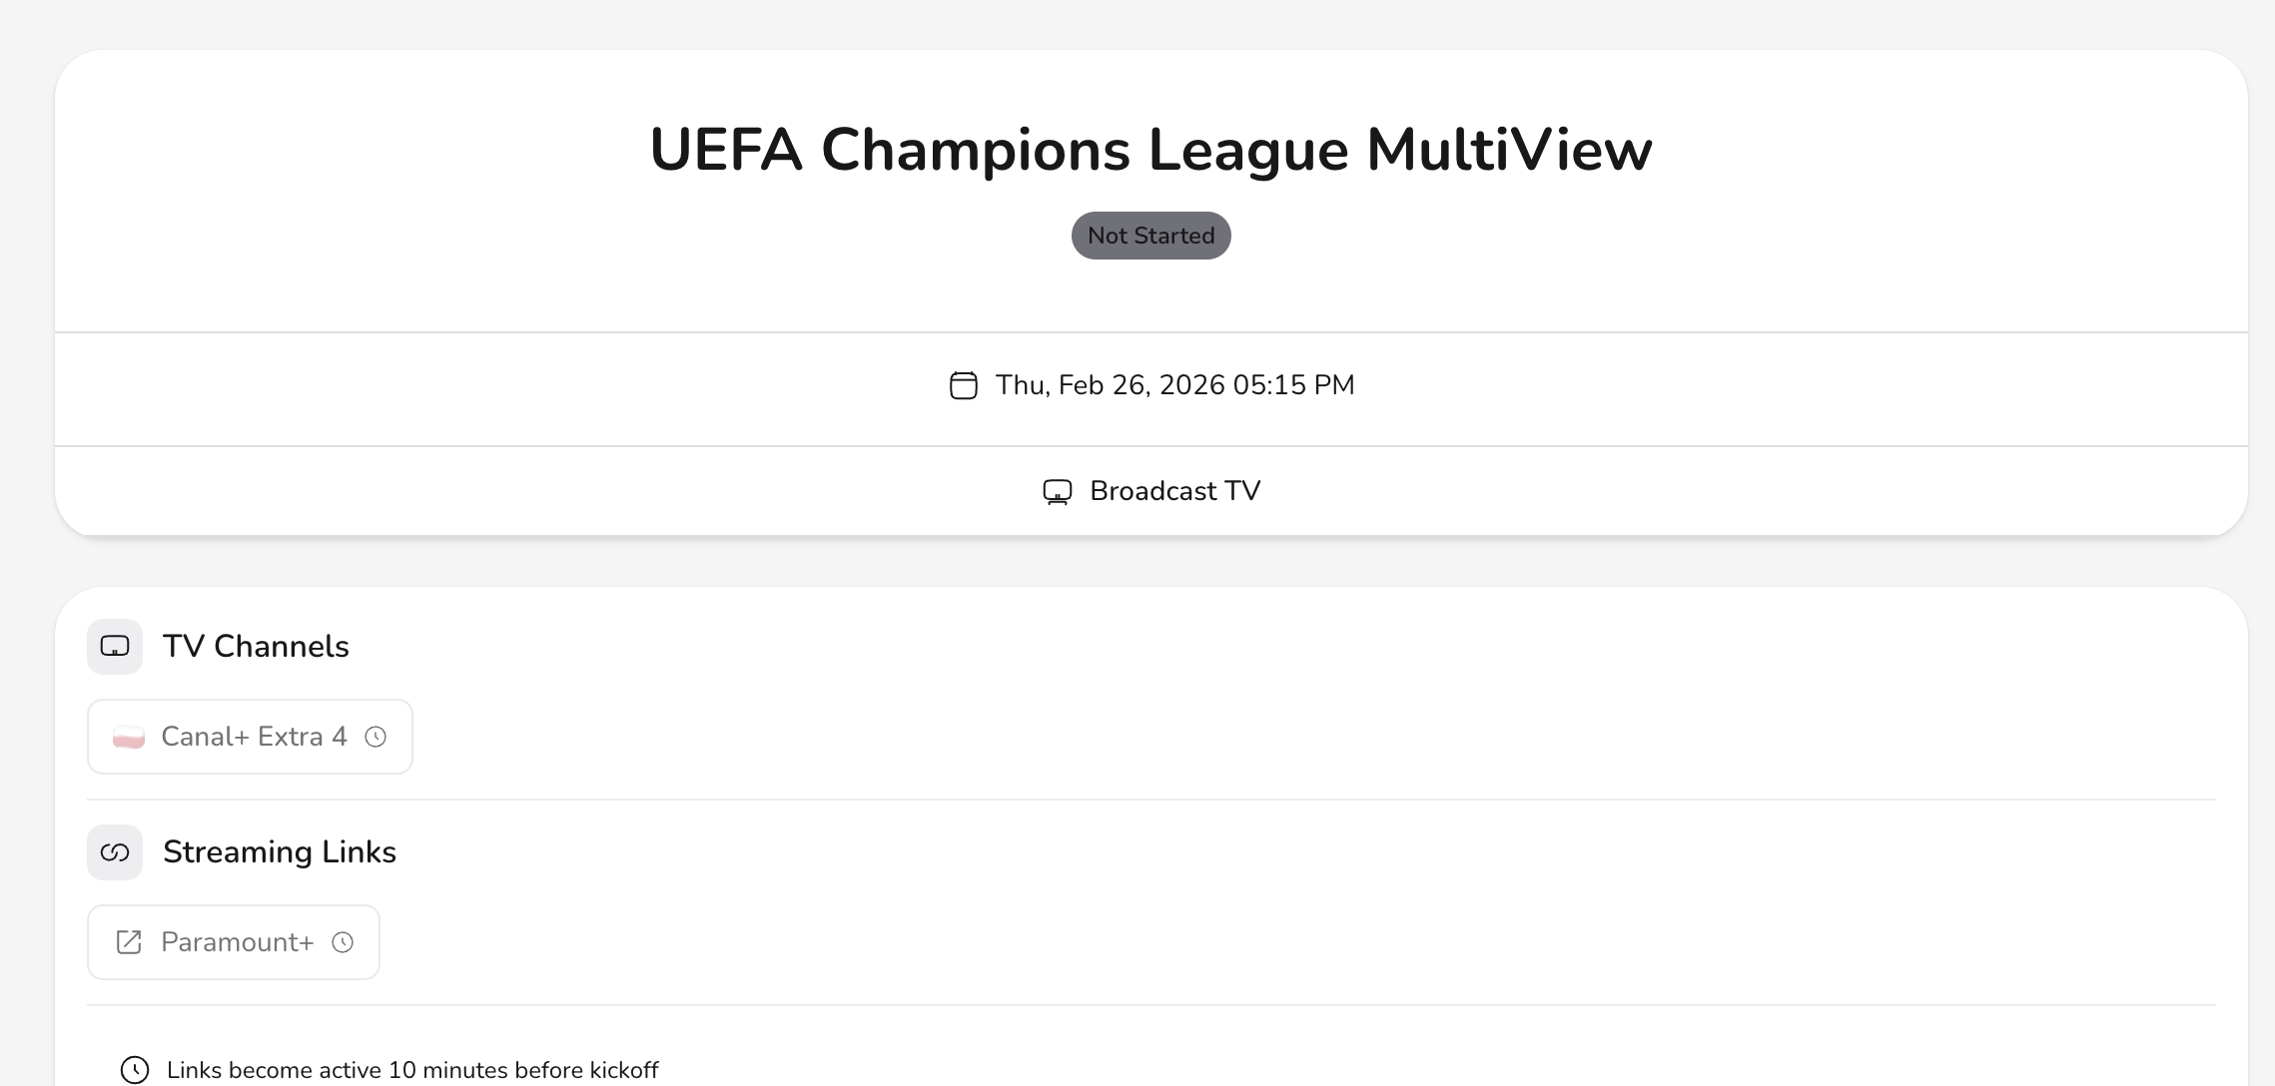Click the TV Channels section icon
Image resolution: width=2275 pixels, height=1086 pixels.
pyautogui.click(x=115, y=647)
